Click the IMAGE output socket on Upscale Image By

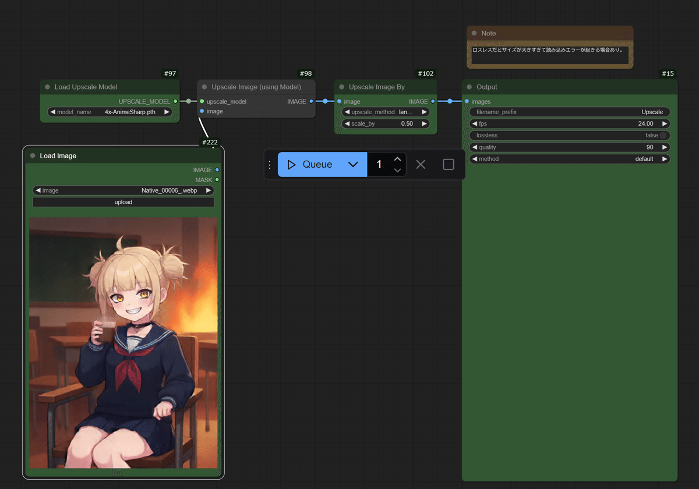pos(433,101)
